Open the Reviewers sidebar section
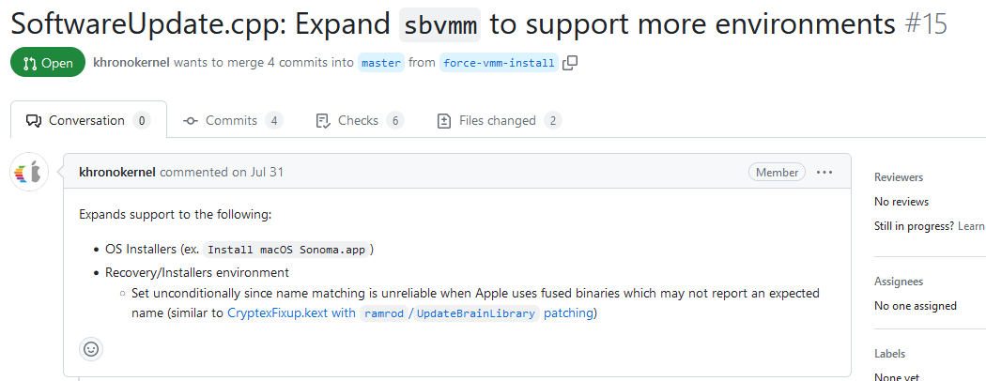The height and width of the screenshot is (381, 986). 899,177
